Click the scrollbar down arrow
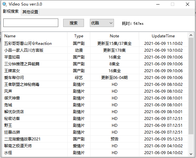The height and width of the screenshot is (158, 196). point(191,154)
